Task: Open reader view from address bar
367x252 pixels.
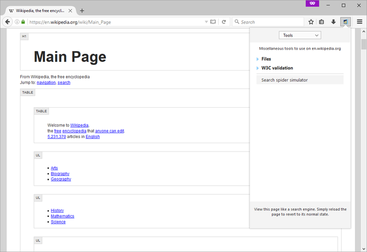Action: tap(213, 22)
